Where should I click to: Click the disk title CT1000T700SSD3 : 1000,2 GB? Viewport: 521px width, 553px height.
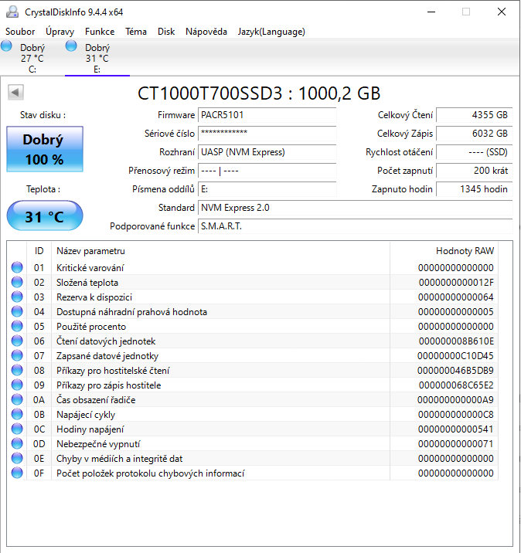(259, 93)
